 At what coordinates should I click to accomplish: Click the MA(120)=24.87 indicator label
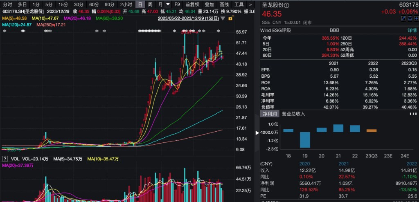17,25
